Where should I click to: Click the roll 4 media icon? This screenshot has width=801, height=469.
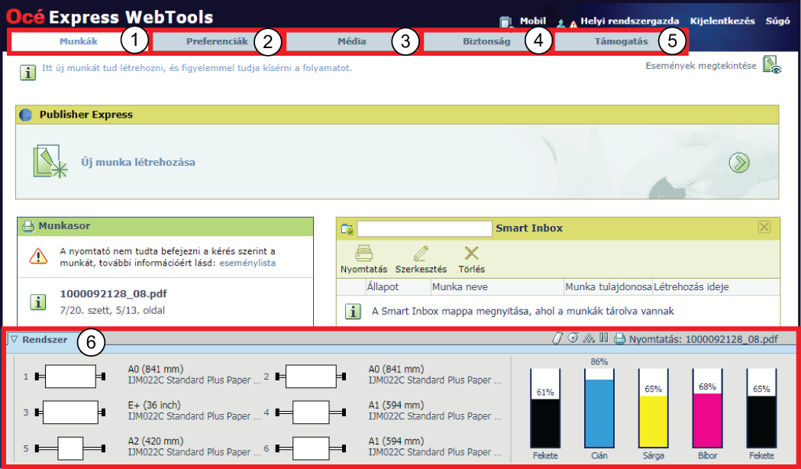pos(311,412)
